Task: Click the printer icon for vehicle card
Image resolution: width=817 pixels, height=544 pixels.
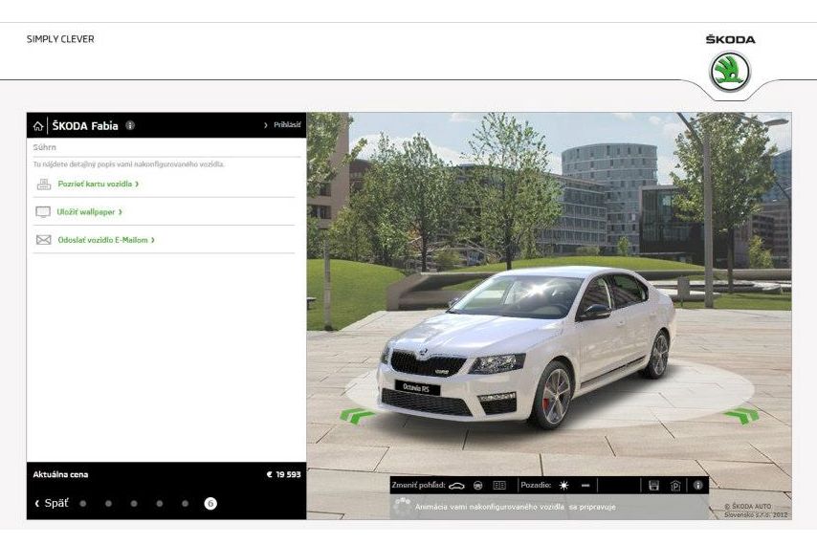Action: click(x=43, y=184)
